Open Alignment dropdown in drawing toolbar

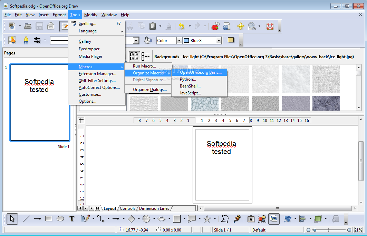pos(311,219)
